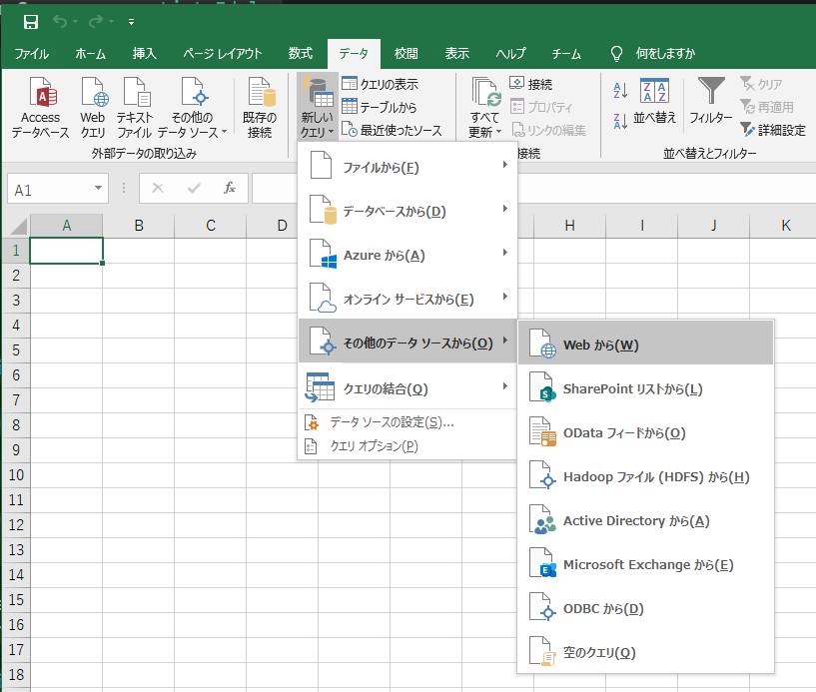This screenshot has height=692, width=816.
Task: Switch to the 挿入 ribbon tab
Action: (x=144, y=54)
